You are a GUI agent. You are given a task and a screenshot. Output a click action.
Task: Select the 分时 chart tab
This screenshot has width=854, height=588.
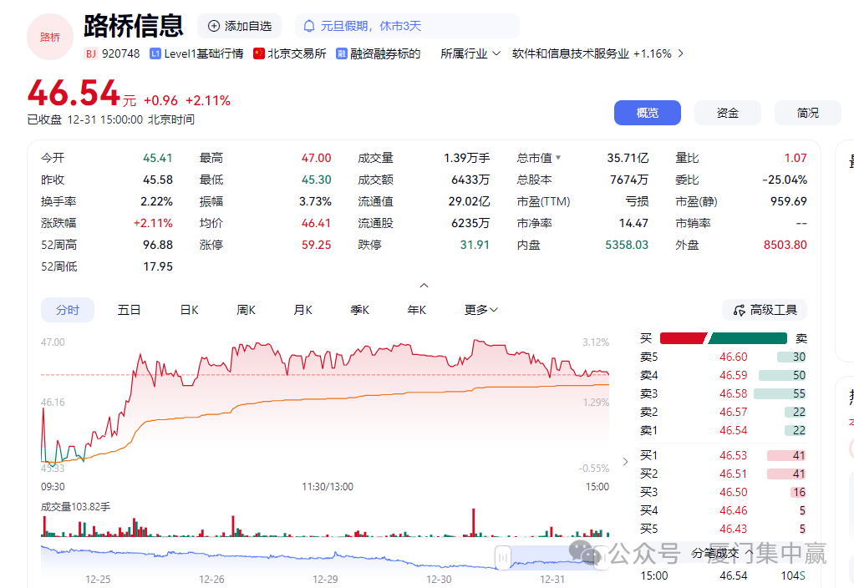click(x=68, y=310)
